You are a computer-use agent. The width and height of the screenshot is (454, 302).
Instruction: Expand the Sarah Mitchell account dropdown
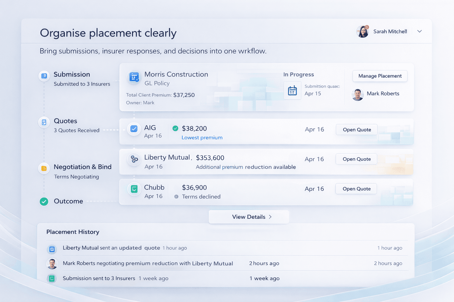pos(419,31)
